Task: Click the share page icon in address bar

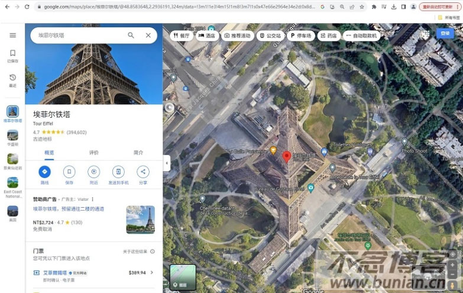Action: click(352, 7)
